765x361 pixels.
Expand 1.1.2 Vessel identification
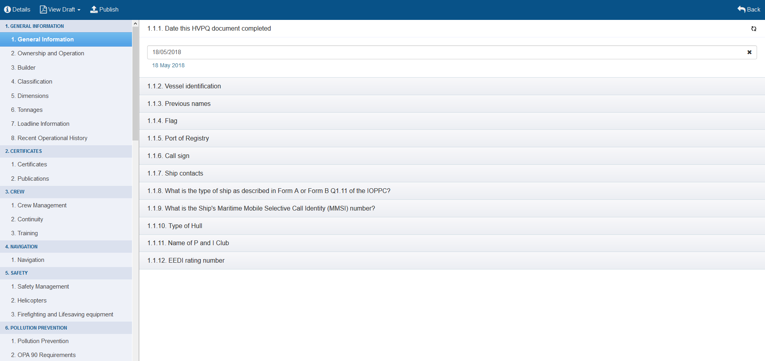(452, 86)
